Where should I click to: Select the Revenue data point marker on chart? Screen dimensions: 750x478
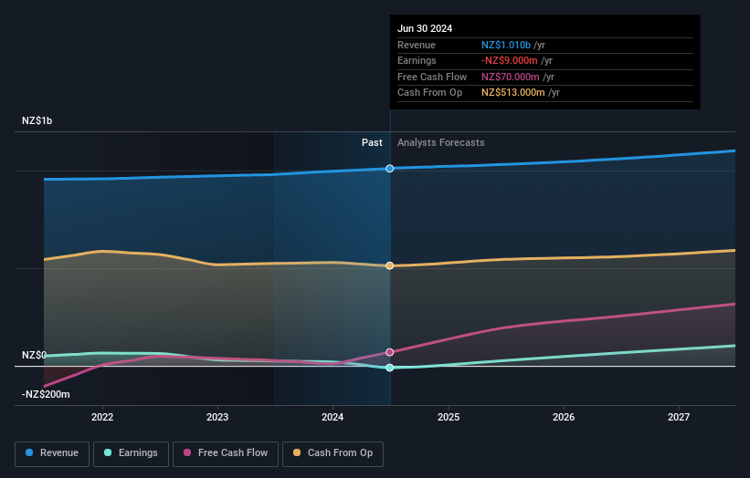coord(390,169)
